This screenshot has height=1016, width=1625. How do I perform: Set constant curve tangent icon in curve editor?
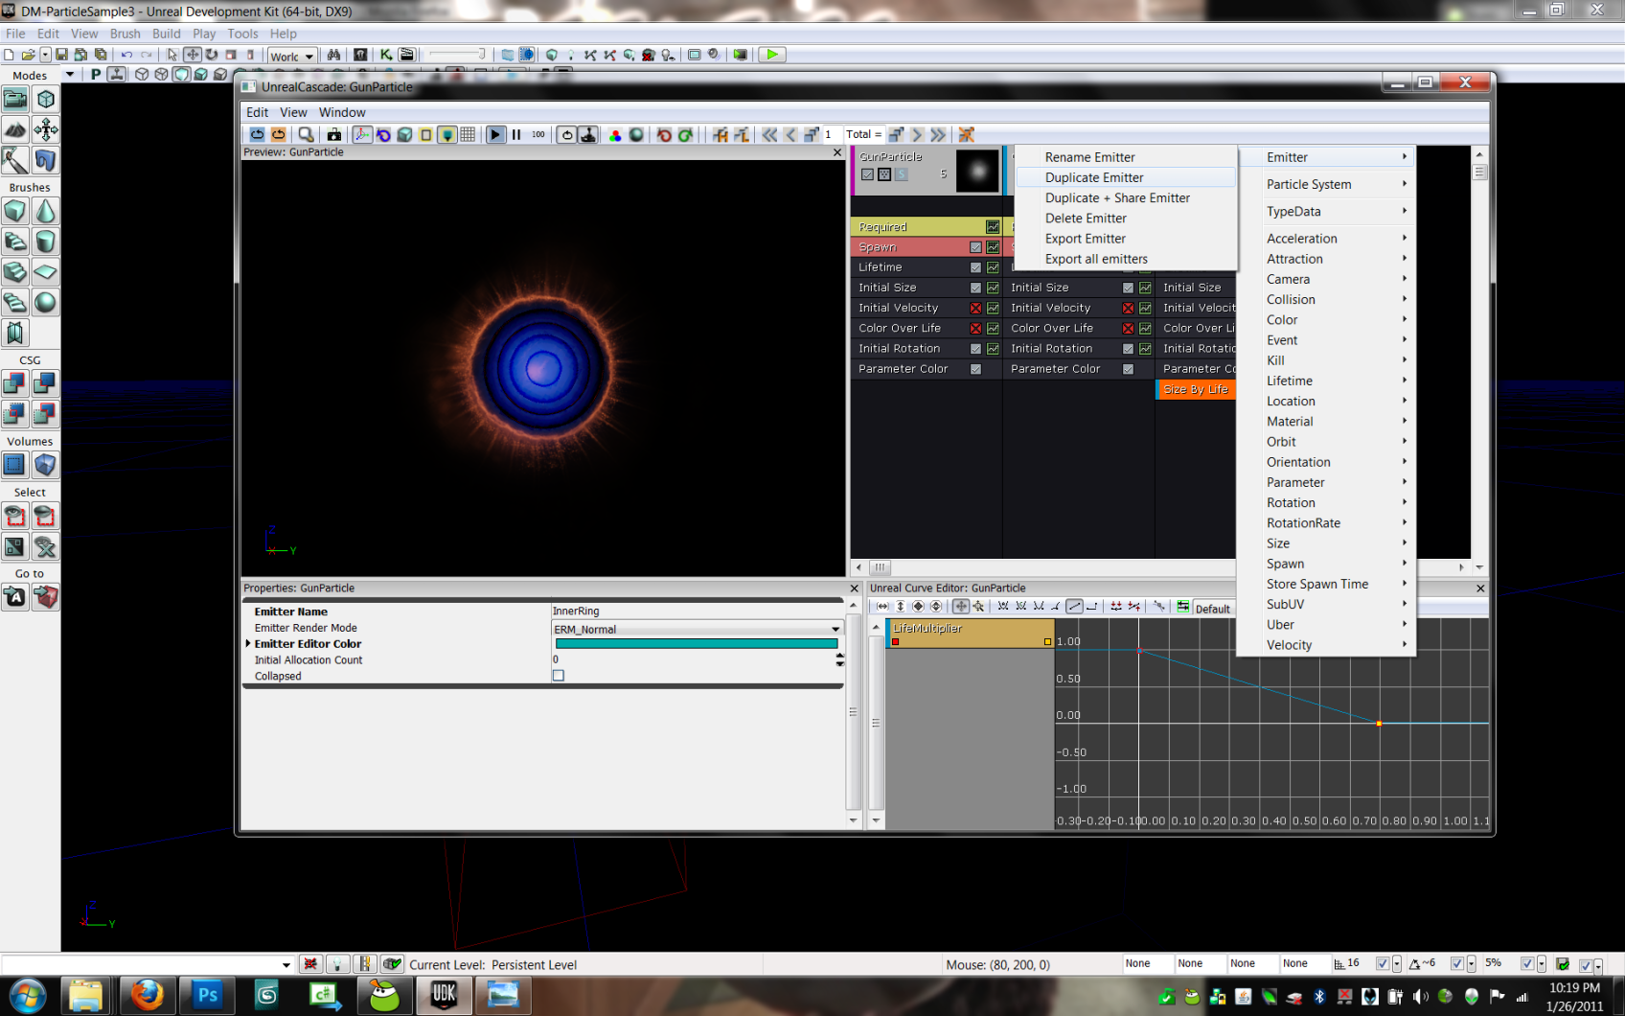click(1091, 607)
